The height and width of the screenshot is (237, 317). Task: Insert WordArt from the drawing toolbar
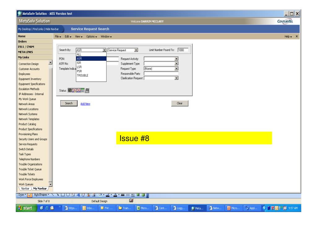[x=78, y=195]
